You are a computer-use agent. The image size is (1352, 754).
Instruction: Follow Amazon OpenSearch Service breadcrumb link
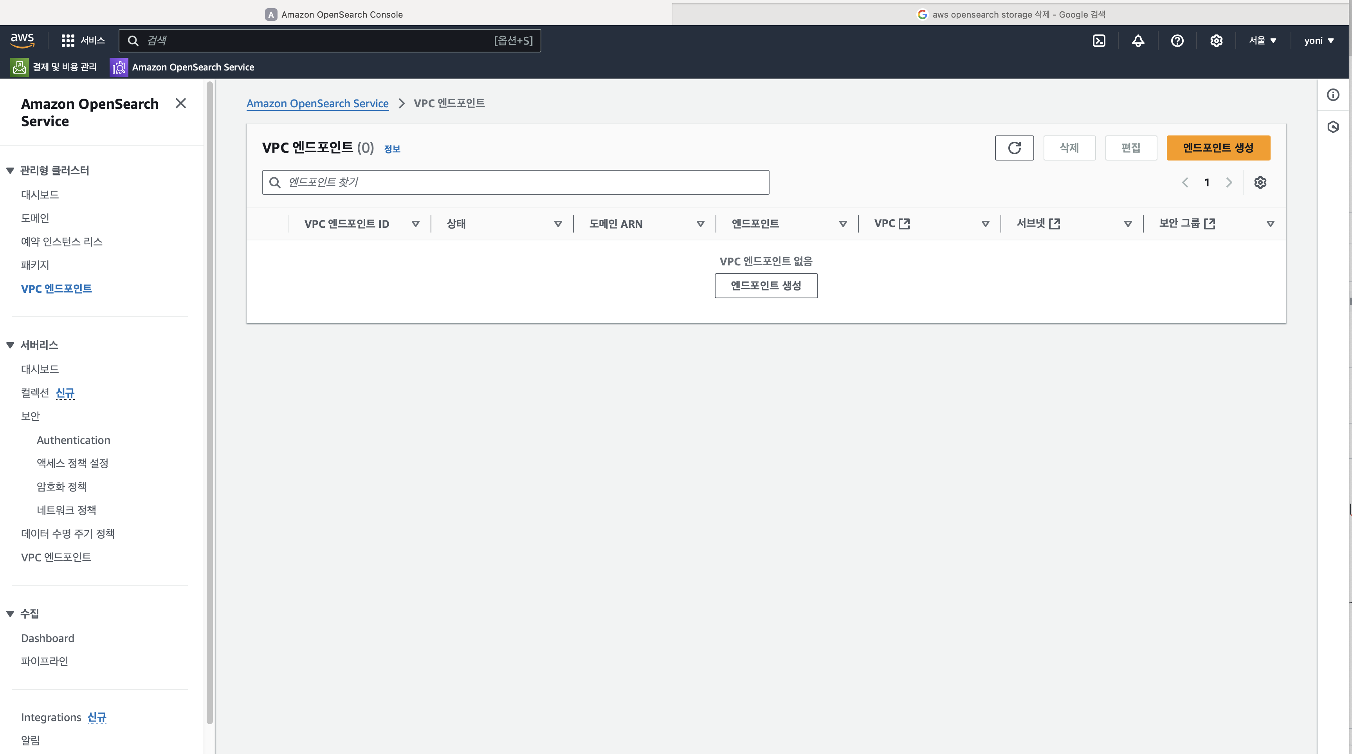(x=317, y=103)
